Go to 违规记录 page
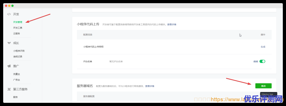 coord(18,56)
